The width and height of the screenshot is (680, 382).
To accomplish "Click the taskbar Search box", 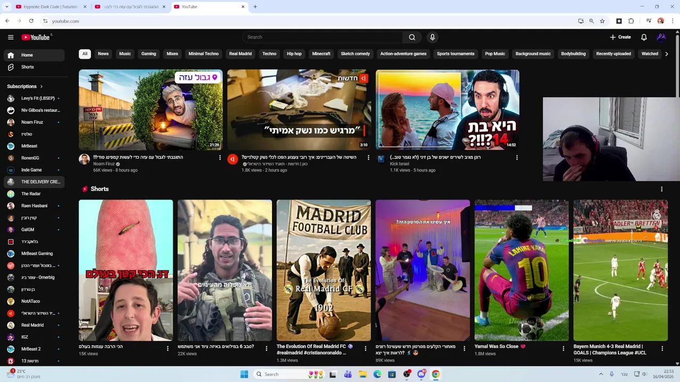I will (288, 374).
